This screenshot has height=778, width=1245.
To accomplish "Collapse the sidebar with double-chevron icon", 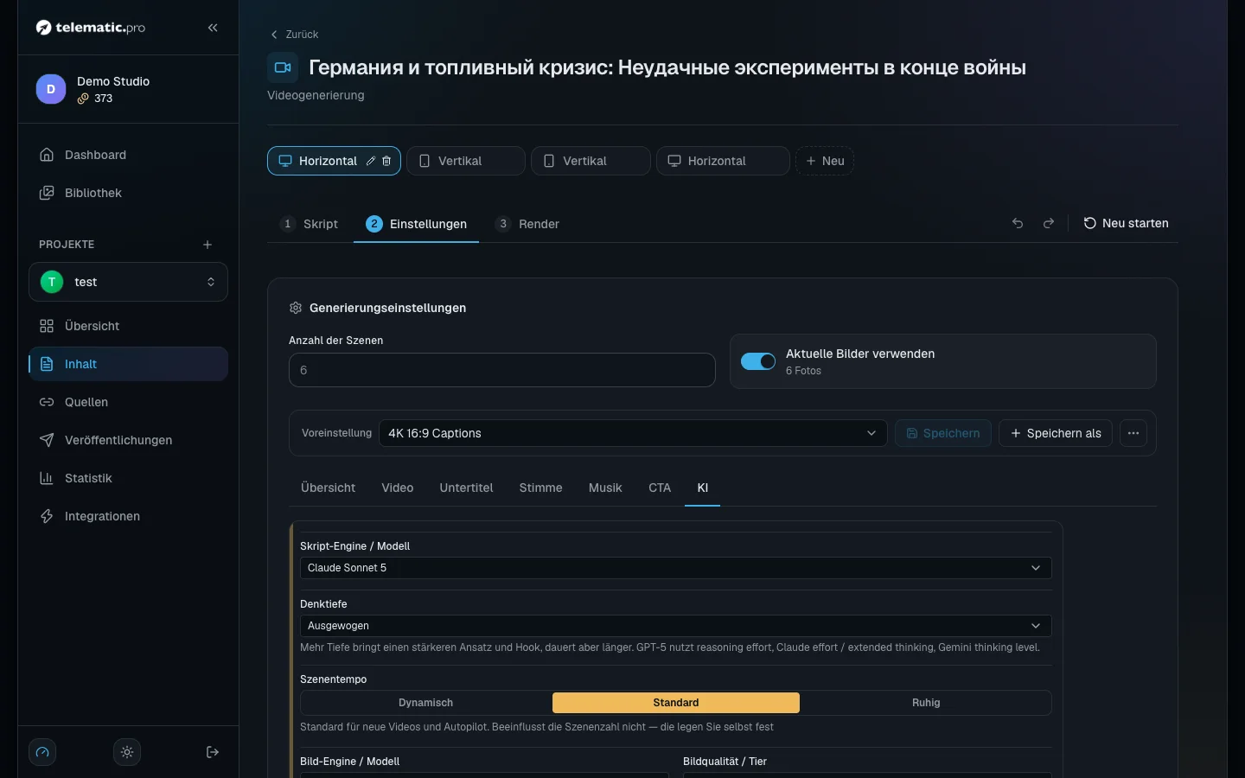I will tap(213, 28).
